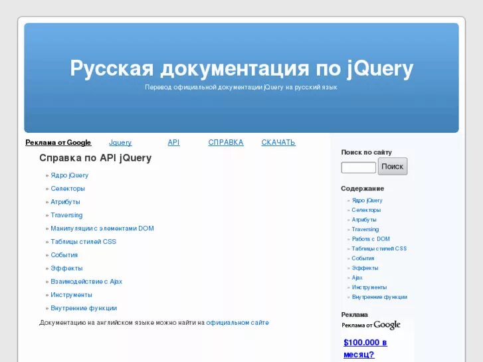Open the '$100.000 в месяц?' ad link
The width and height of the screenshot is (483, 362).
(x=365, y=349)
